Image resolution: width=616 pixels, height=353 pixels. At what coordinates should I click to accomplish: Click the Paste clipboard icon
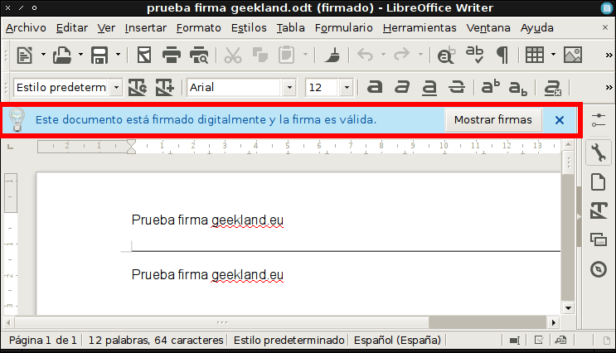(x=286, y=55)
